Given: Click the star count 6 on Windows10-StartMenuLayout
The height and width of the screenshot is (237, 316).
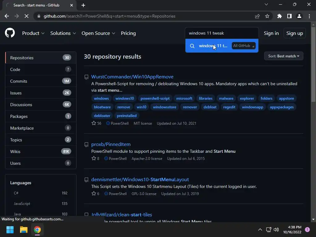Looking at the screenshot, I should 95,193.
